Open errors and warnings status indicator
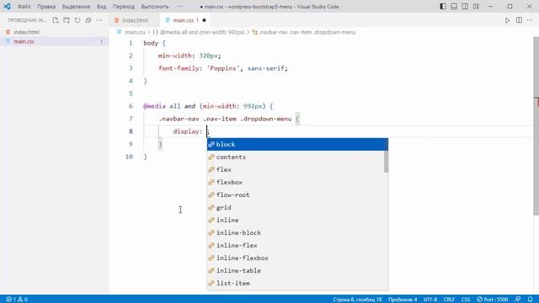Image resolution: width=539 pixels, height=303 pixels. click(x=17, y=300)
